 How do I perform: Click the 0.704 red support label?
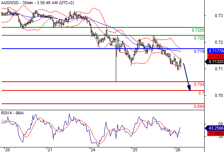199,84
